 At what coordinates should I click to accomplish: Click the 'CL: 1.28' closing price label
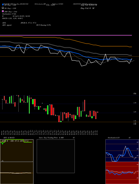click(x=50, y=5)
